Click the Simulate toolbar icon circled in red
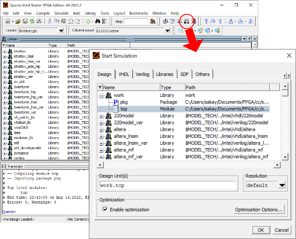This screenshot has height=239, width=296. pos(187,22)
